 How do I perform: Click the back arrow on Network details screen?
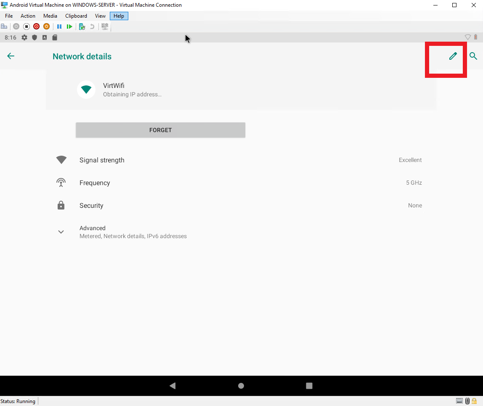11,56
